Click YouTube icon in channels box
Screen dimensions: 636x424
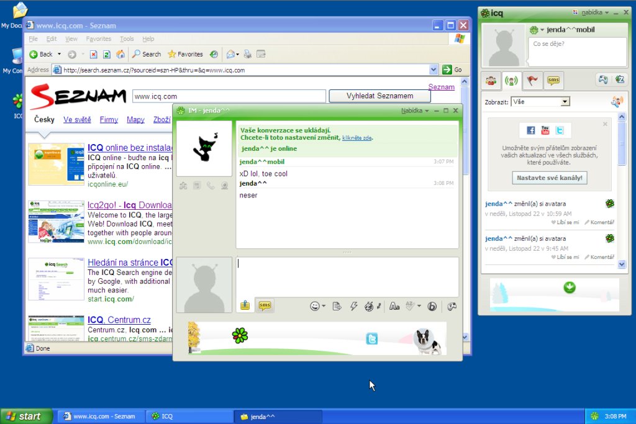click(545, 130)
